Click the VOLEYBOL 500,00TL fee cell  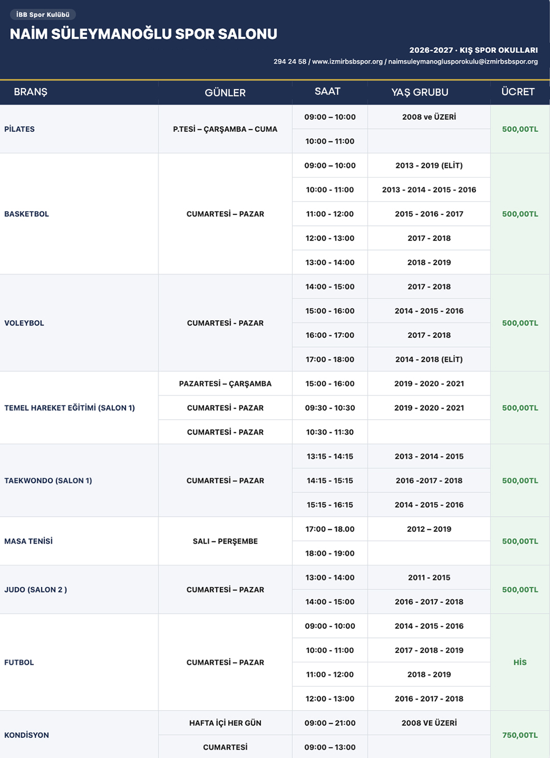coord(520,323)
